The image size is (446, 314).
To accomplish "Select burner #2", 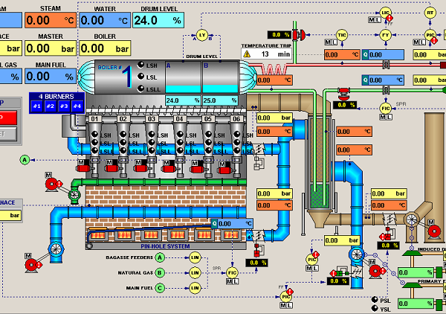I will point(51,106).
